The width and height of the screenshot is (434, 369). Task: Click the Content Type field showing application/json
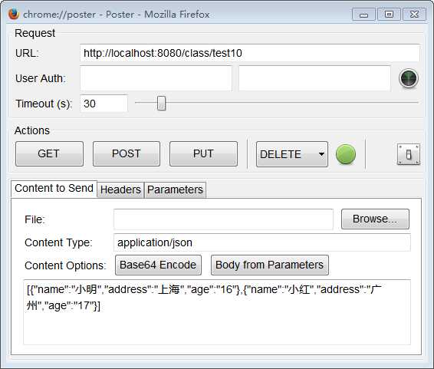262,242
